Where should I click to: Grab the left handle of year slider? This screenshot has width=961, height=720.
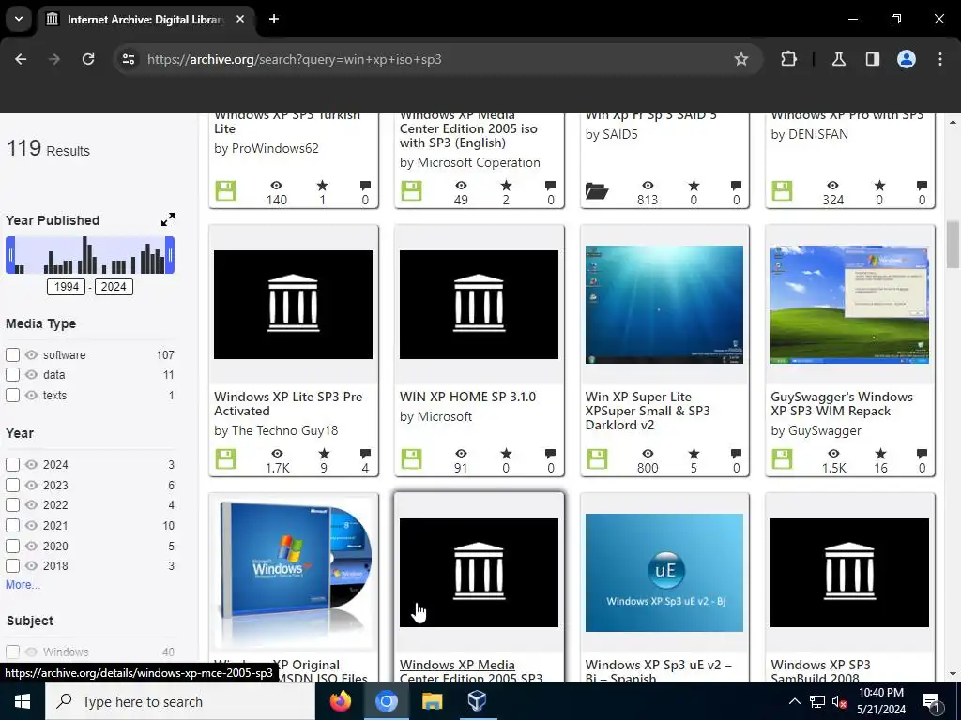coord(9,255)
